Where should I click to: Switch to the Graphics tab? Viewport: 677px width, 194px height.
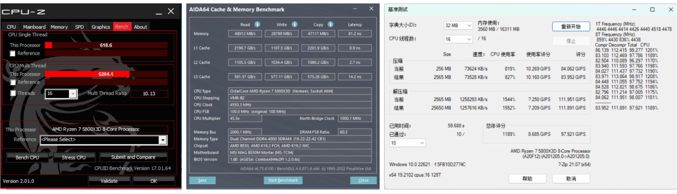pos(101,27)
